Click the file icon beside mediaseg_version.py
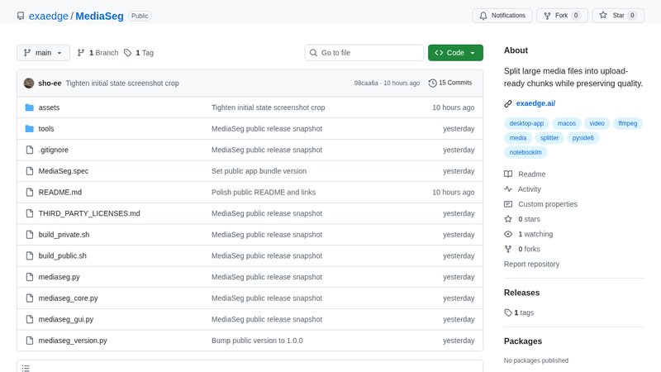Screen dimensions: 661x372 point(30,341)
